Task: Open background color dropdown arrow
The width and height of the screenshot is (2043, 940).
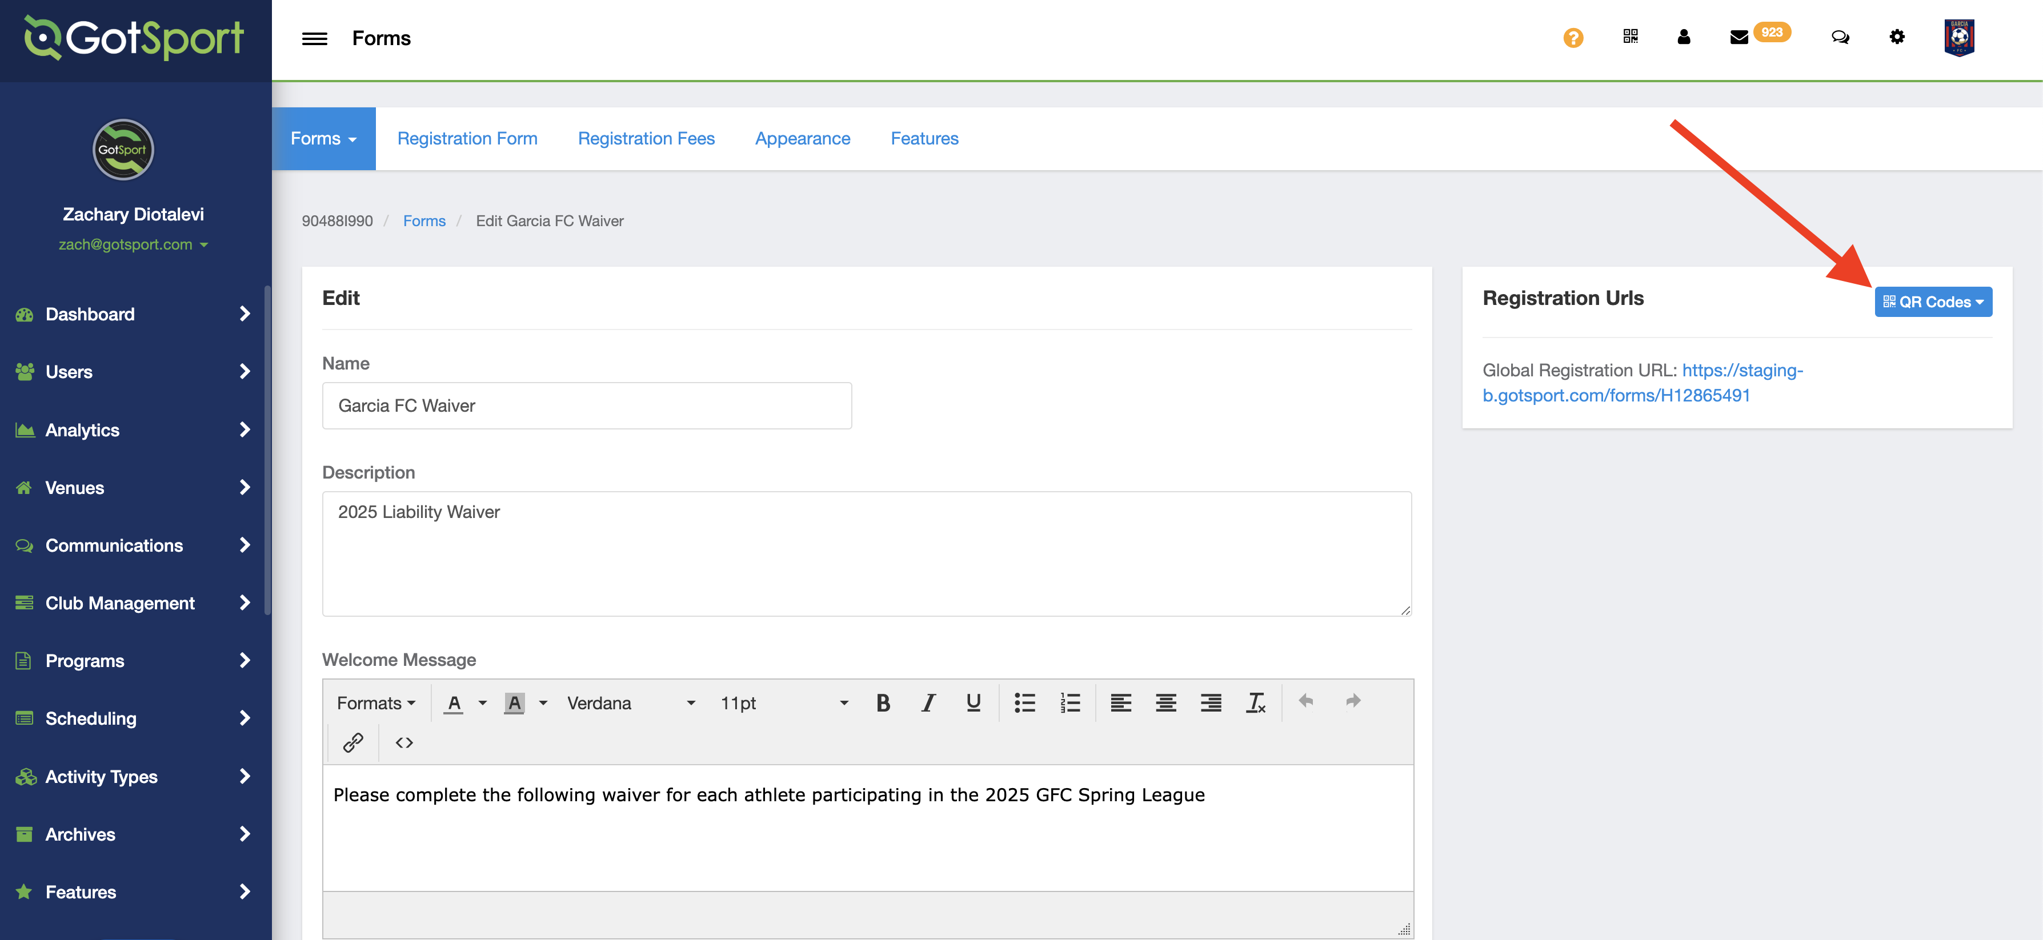Action: (x=543, y=703)
